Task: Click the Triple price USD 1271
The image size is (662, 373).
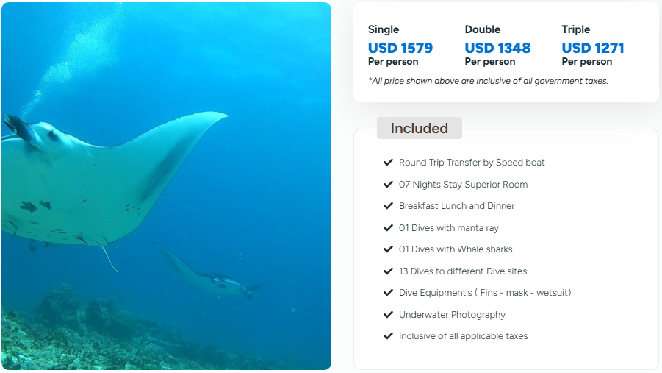Action: pos(593,48)
